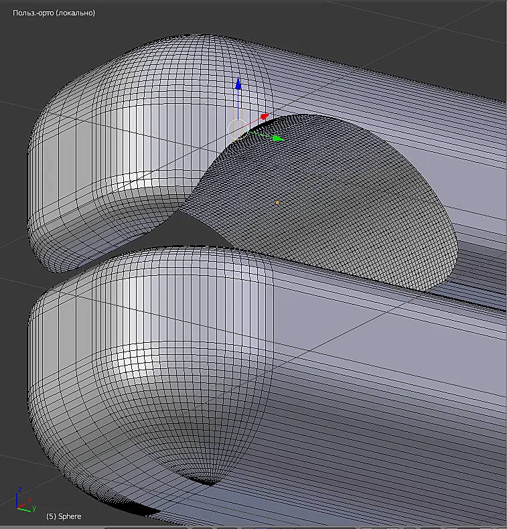This screenshot has width=507, height=529.
Task: Click the green Y-axis manipulator arrowhead
Action: [x=278, y=139]
